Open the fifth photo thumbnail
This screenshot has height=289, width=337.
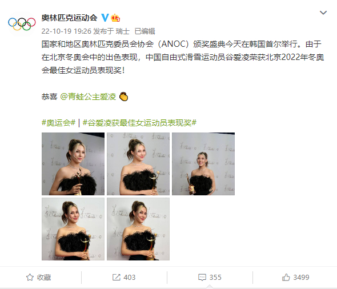pos(138,229)
